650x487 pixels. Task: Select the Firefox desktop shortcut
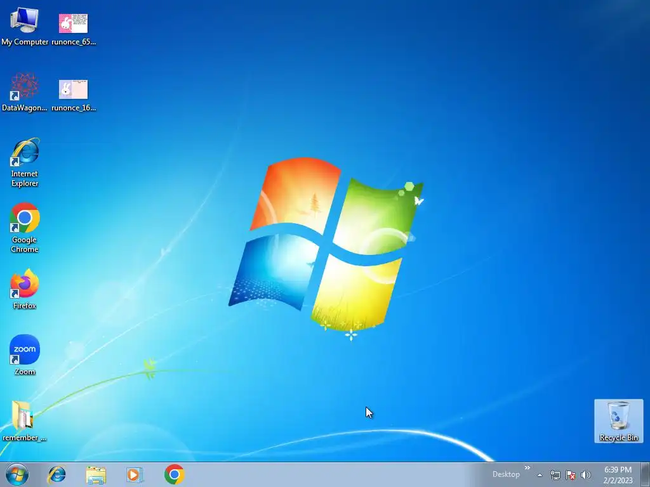click(25, 289)
